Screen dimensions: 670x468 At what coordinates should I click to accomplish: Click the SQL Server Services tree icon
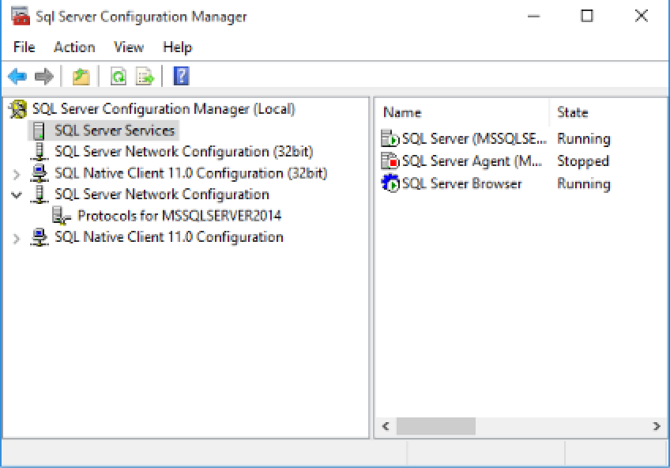tap(39, 130)
